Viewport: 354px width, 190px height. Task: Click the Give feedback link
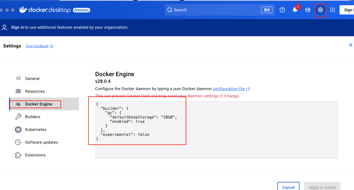point(37,46)
